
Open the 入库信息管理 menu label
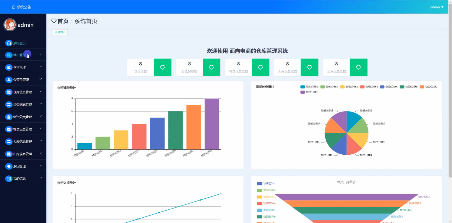[22, 142]
